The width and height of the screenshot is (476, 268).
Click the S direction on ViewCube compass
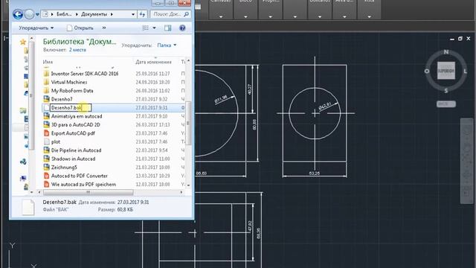coord(446,91)
